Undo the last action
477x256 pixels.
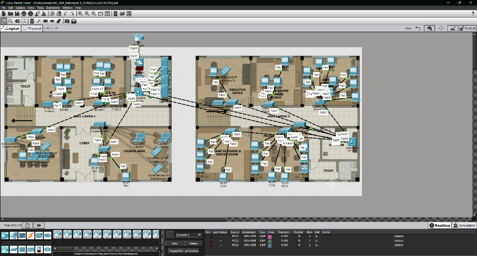65,13
